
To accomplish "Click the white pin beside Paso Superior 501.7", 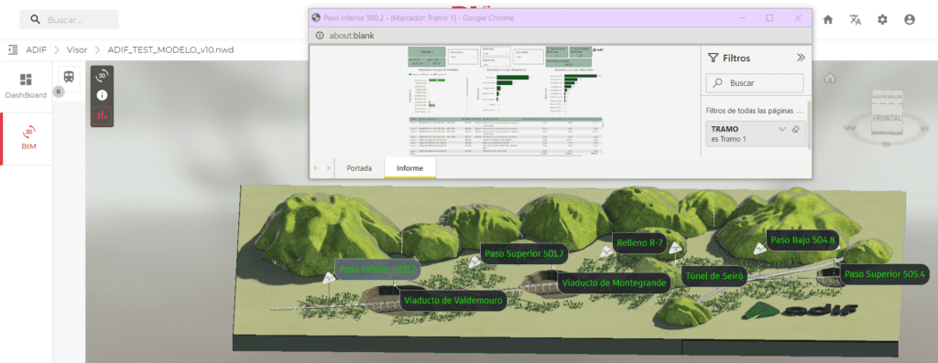I will click(474, 261).
